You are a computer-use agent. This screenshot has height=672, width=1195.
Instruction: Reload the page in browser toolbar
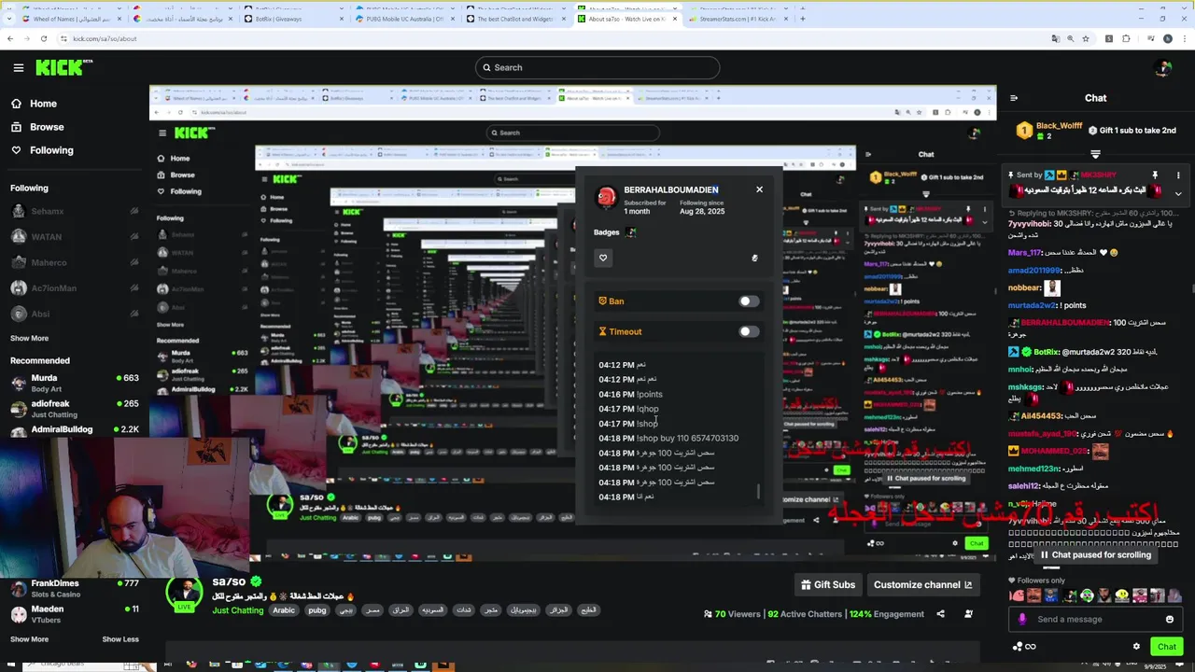[x=44, y=38]
